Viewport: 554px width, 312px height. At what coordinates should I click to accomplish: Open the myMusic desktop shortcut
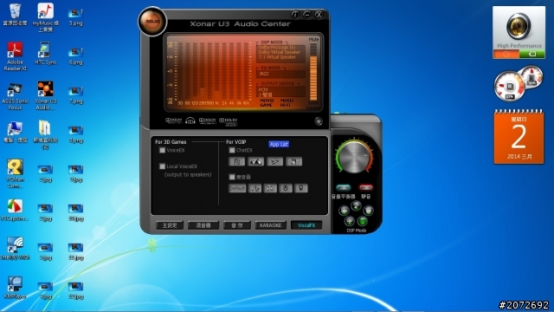46,17
